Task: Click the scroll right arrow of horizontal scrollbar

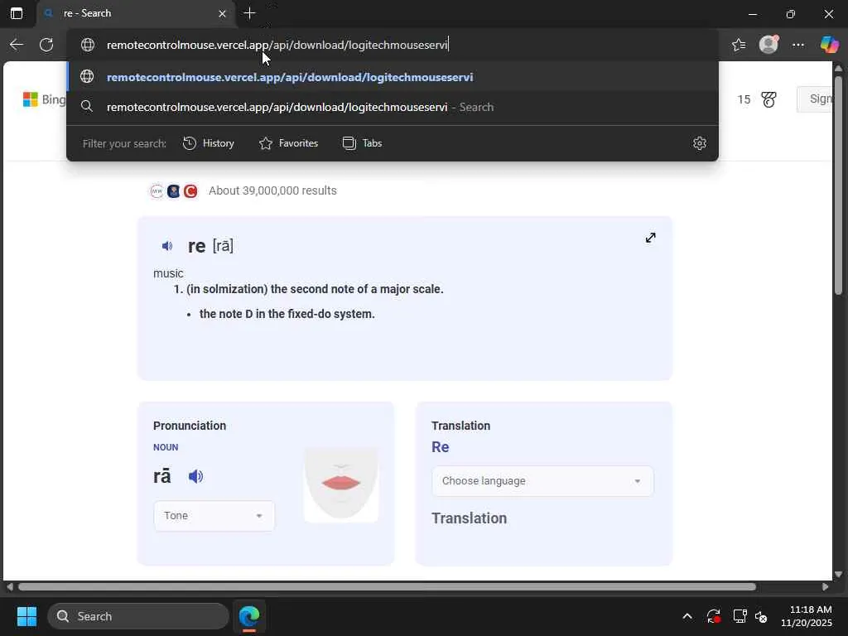Action: coord(826,587)
